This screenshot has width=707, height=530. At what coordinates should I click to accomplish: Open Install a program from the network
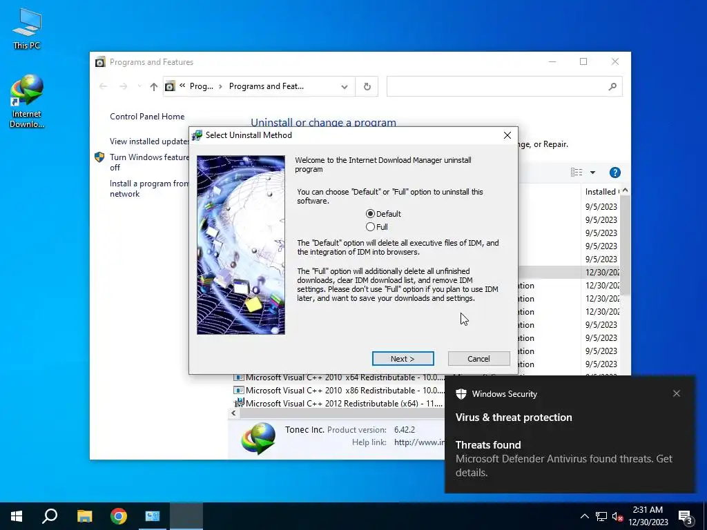coord(149,189)
